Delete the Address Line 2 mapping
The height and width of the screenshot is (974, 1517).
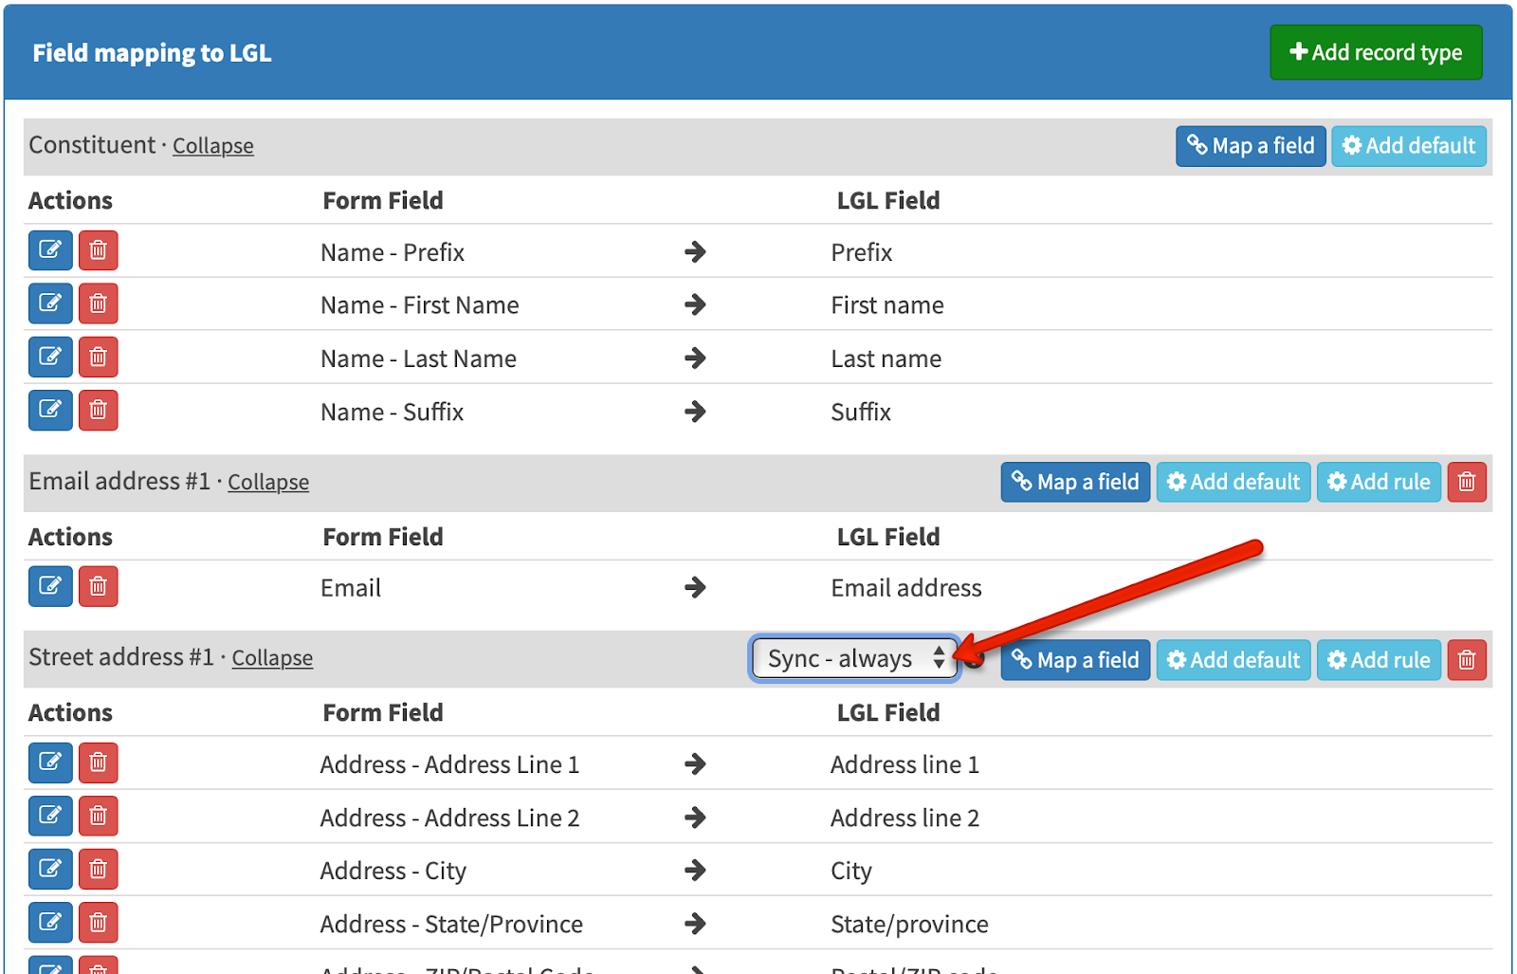[98, 816]
